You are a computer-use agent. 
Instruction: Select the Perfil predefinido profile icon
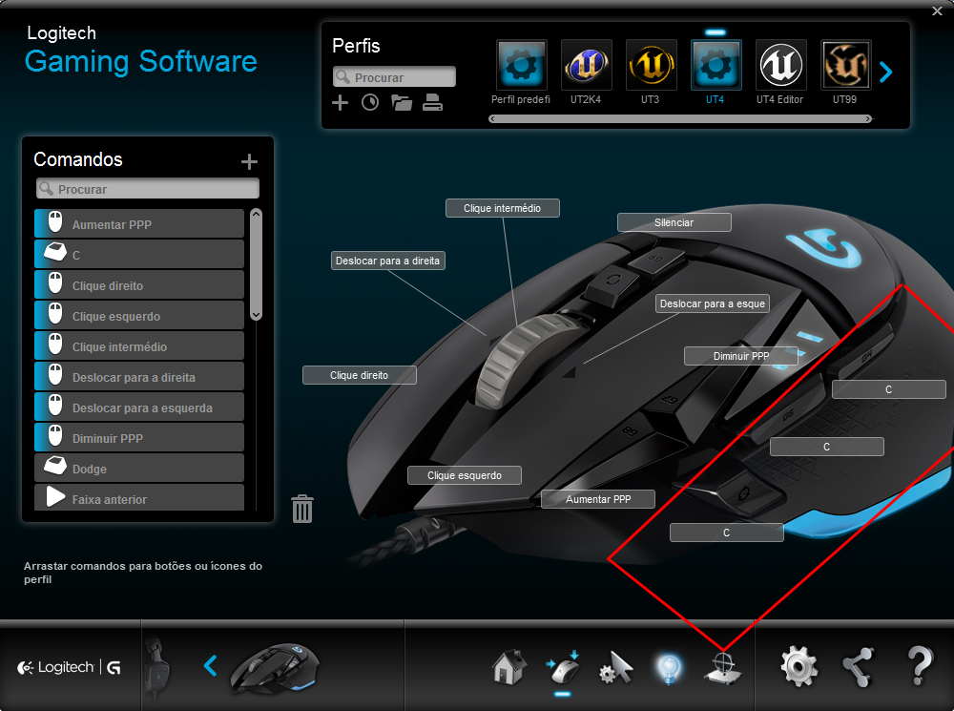tap(522, 65)
